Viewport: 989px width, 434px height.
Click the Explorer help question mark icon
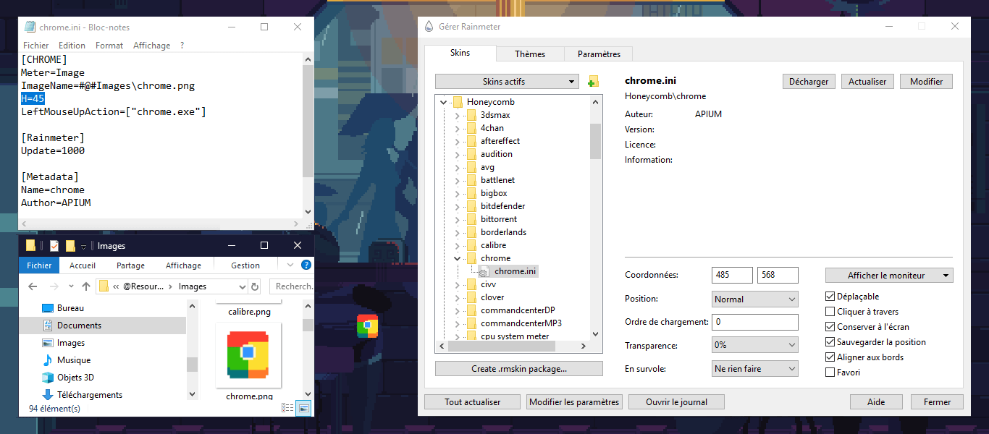pyautogui.click(x=306, y=265)
